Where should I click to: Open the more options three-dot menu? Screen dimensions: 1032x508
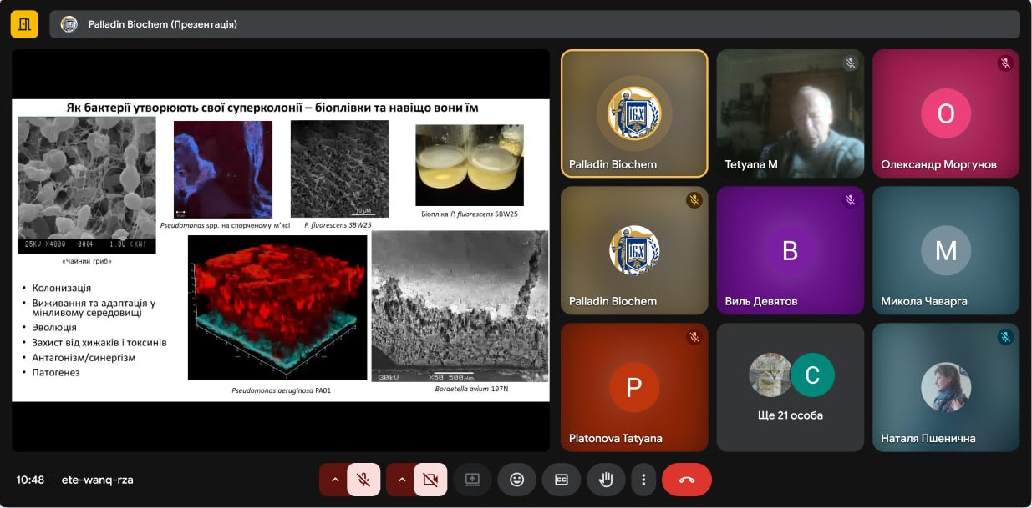click(643, 480)
